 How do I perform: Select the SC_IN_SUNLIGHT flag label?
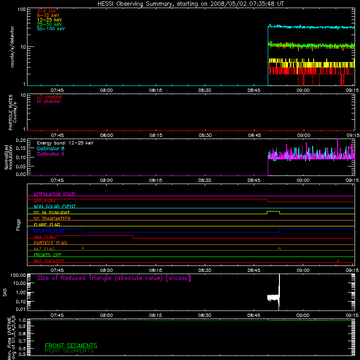[x=52, y=212]
